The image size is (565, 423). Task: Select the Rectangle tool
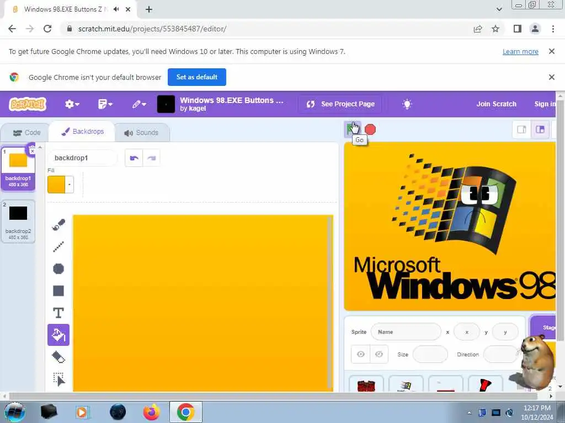(58, 291)
